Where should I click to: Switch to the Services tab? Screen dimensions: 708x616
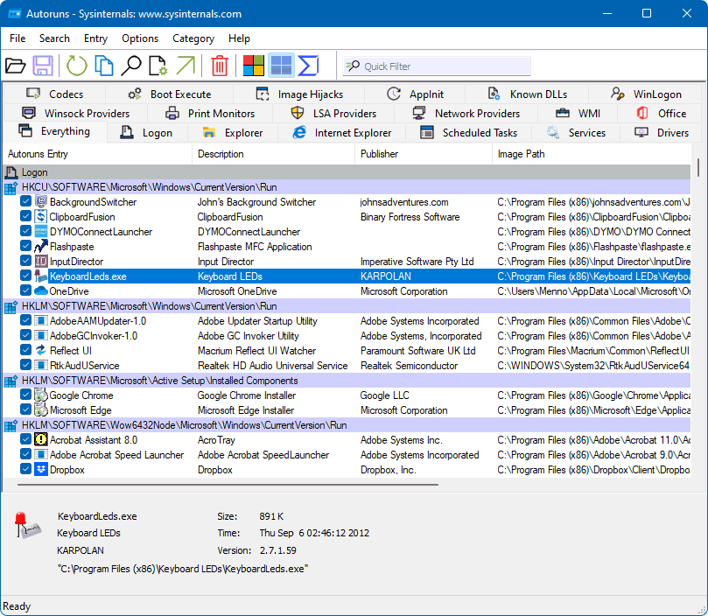point(576,133)
